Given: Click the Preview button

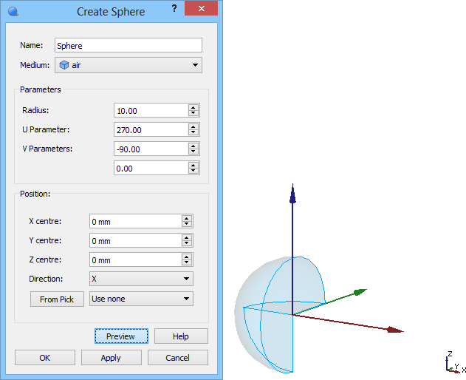Looking at the screenshot, I should 121,336.
